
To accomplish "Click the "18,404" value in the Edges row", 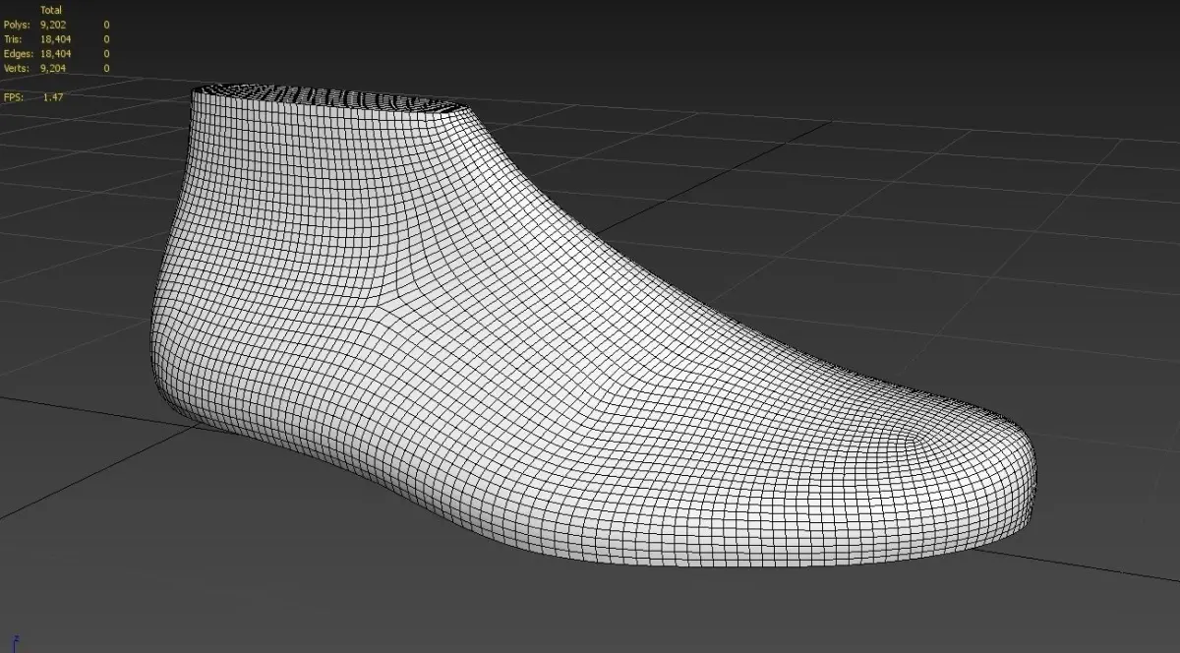I will (55, 54).
